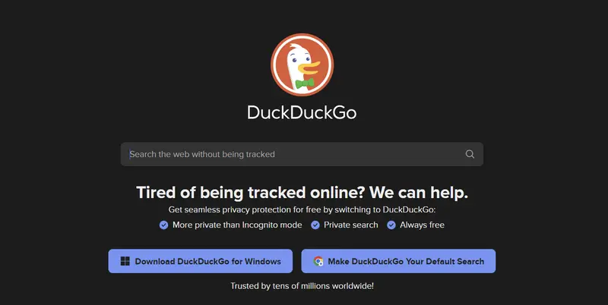Click the Trusted by tens of millions worldwide text
This screenshot has height=305, width=608.
tap(302, 286)
